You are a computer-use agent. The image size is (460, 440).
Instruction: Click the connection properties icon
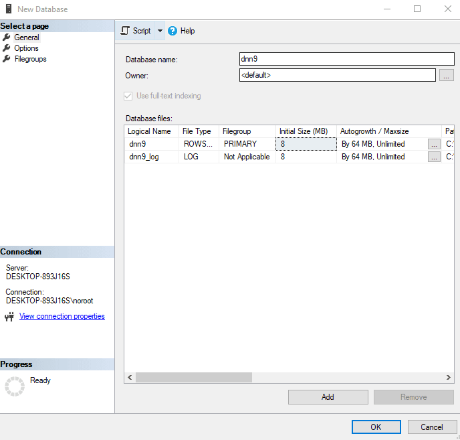[9, 317]
